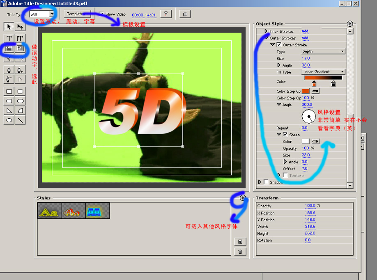Click the Height value 262.0
Screen dimensions: 377x280
coord(310,233)
